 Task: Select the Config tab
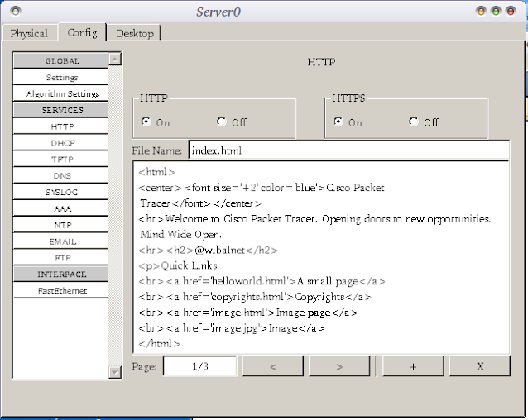pos(82,32)
